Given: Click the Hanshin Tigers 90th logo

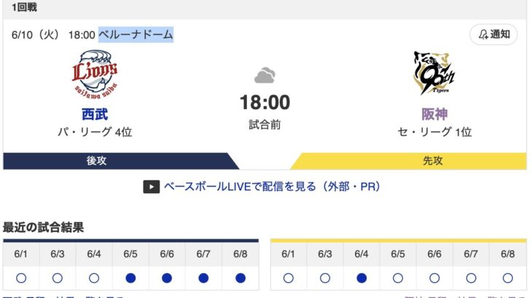Looking at the screenshot, I should click(x=434, y=73).
